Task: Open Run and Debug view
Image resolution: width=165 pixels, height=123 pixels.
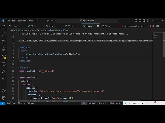Action: point(4,49)
